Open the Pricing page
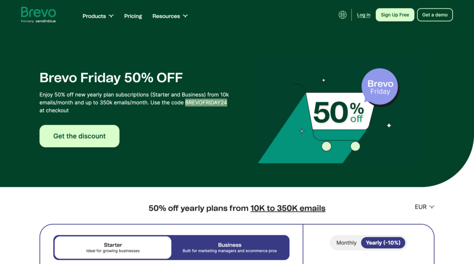The width and height of the screenshot is (474, 264). [133, 16]
